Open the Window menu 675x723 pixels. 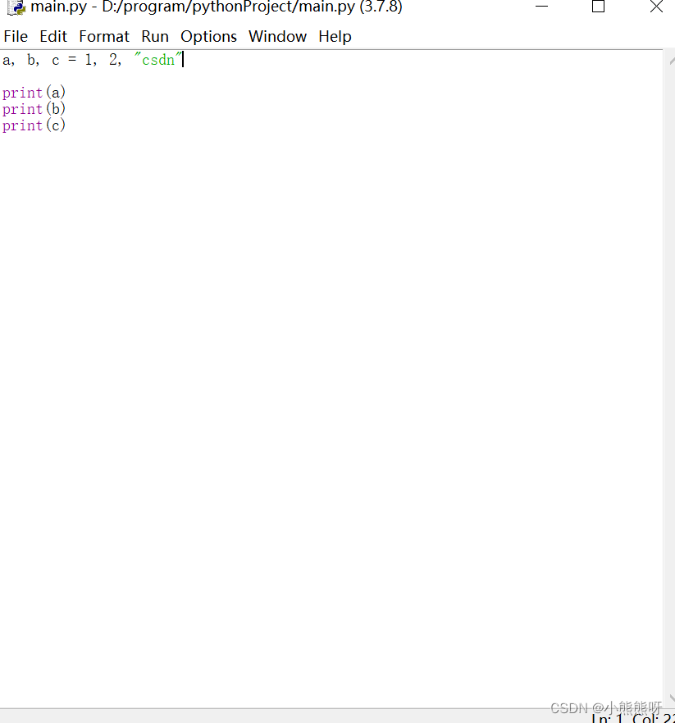(277, 36)
